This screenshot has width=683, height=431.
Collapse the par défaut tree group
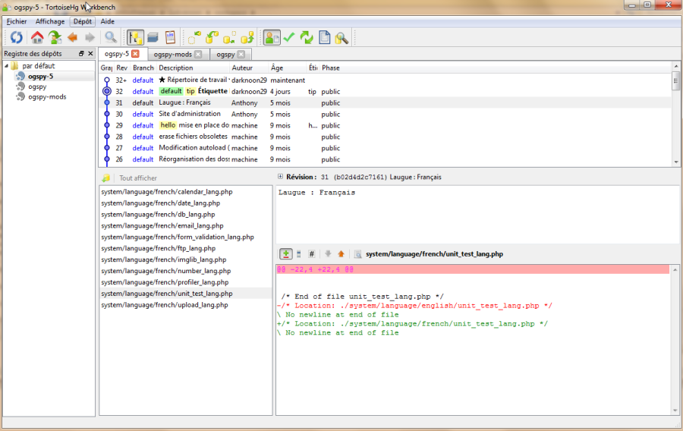[7, 66]
